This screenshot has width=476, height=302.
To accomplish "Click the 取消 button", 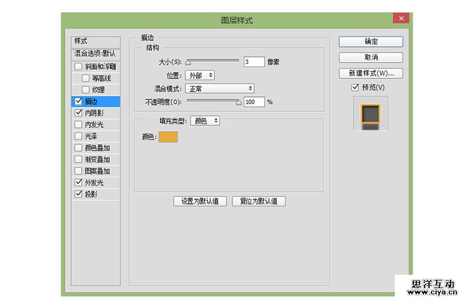I will coord(371,58).
